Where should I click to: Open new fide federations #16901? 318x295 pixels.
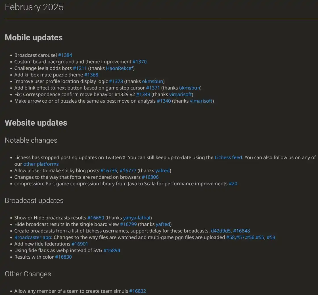pyautogui.click(x=80, y=244)
